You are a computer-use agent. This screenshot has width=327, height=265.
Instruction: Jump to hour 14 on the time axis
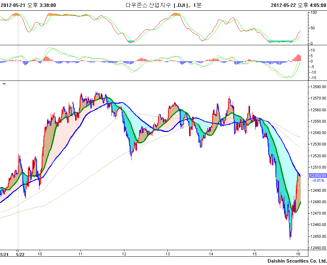[211, 254]
